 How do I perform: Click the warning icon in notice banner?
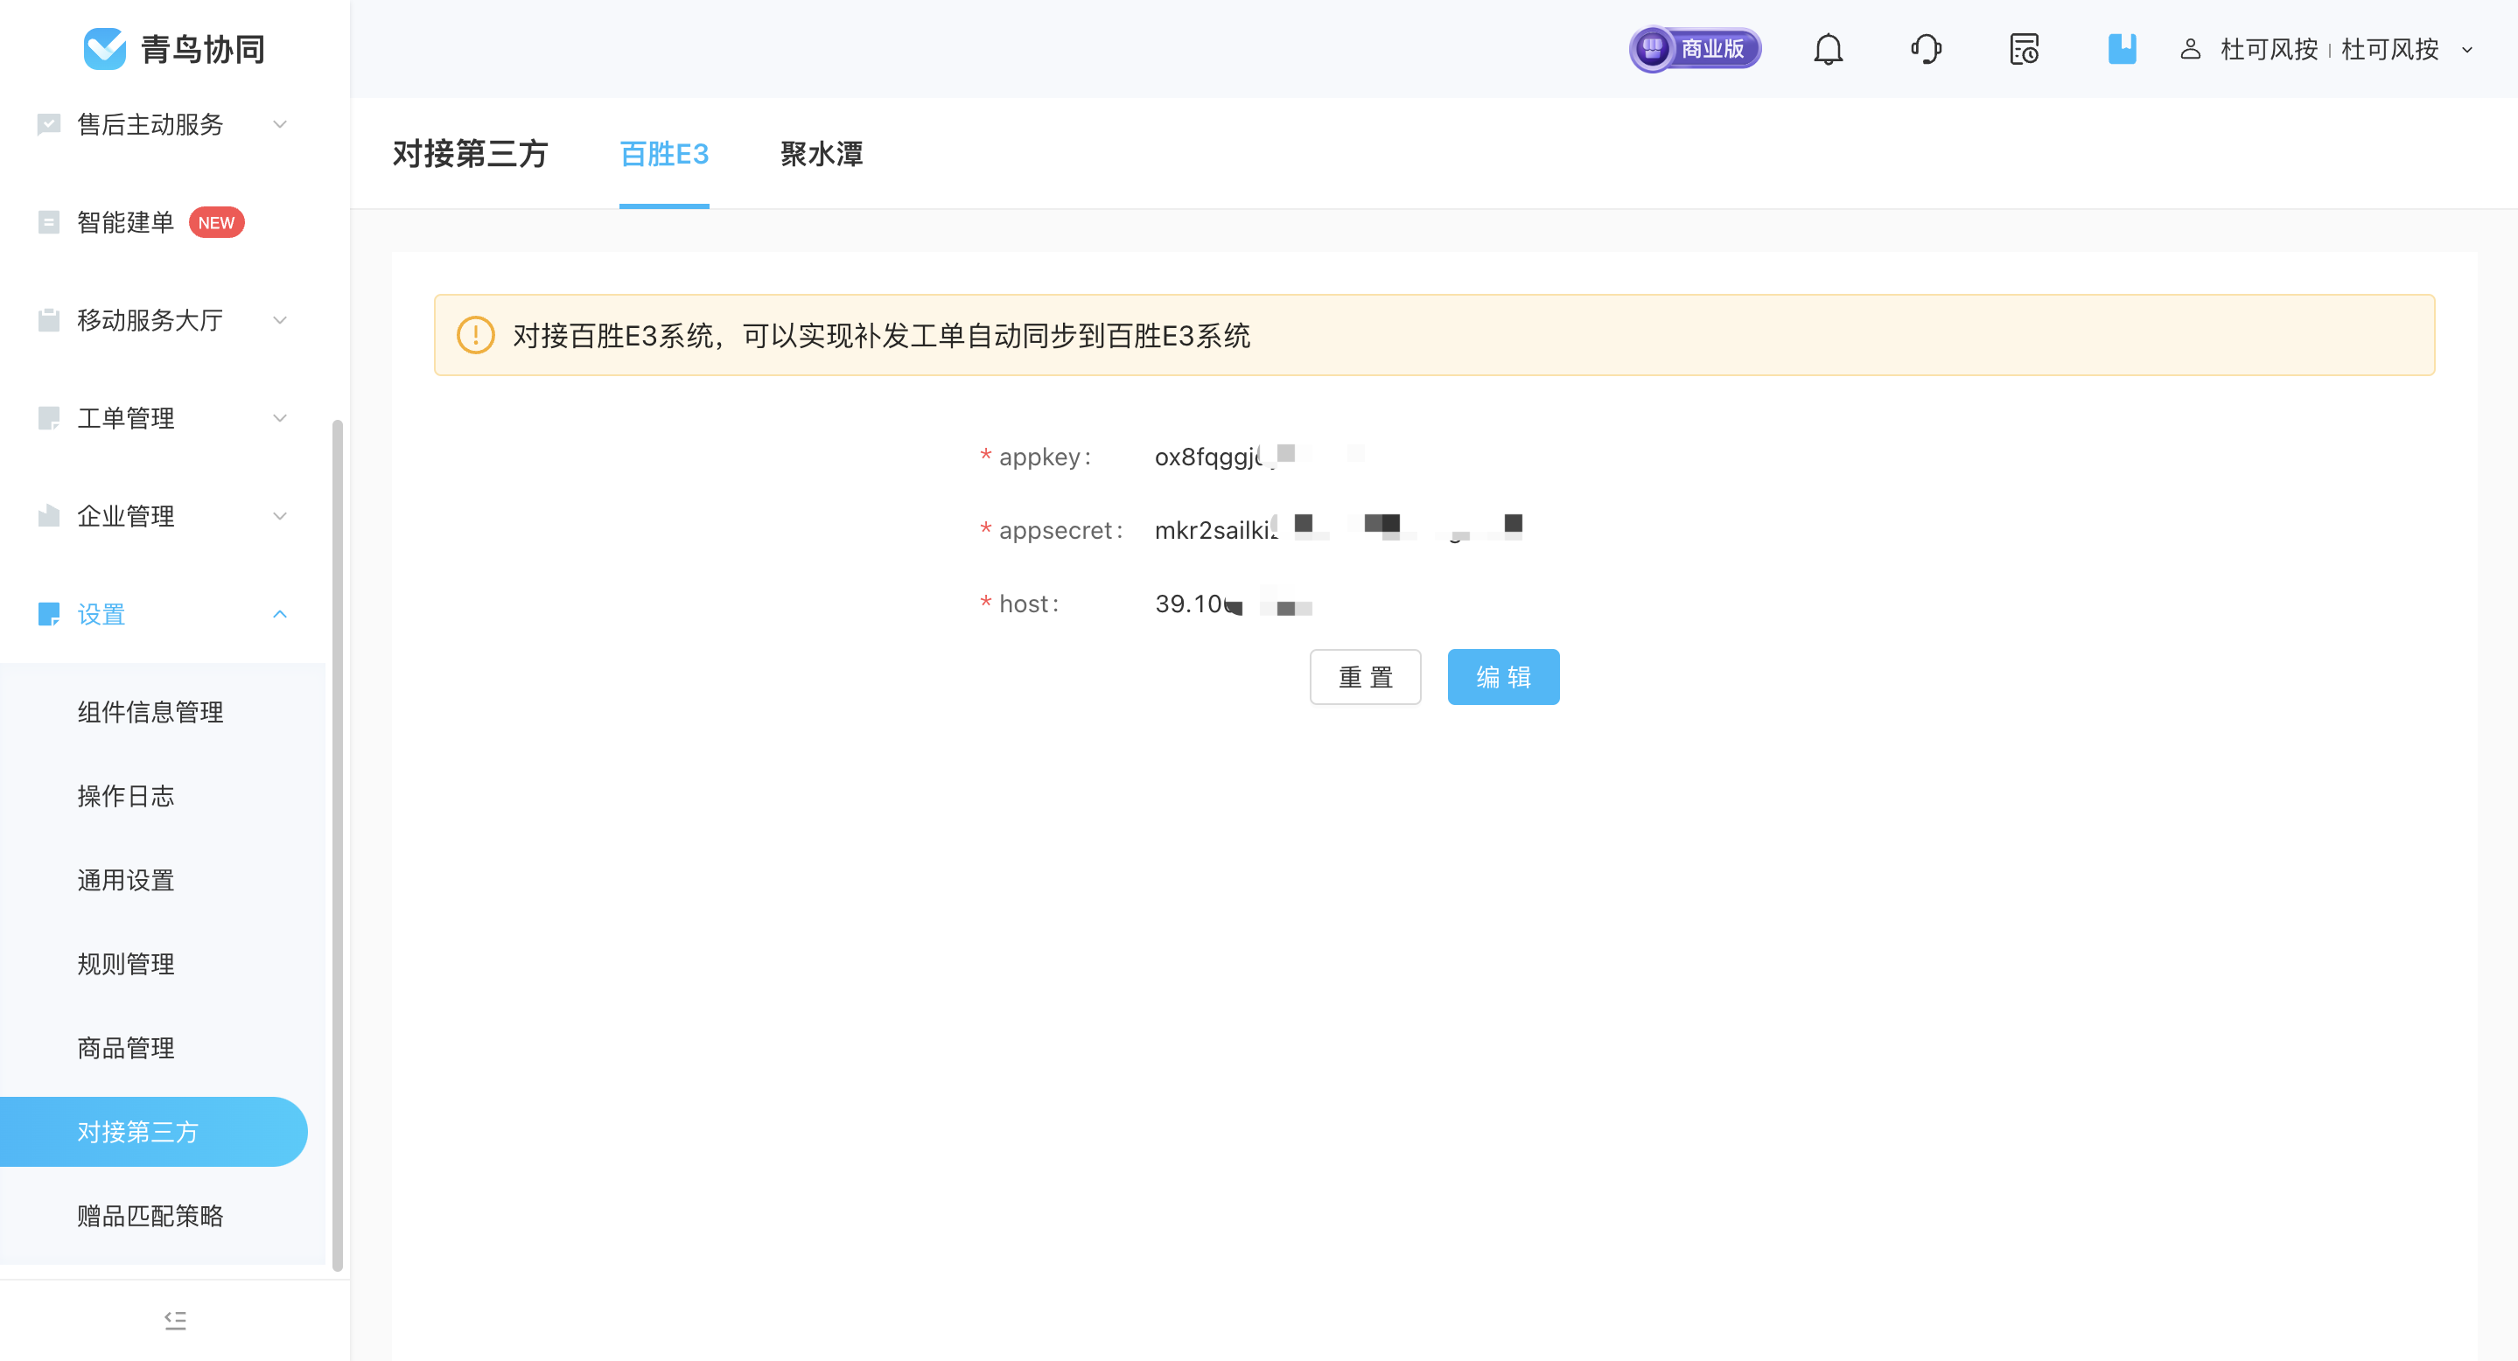(x=475, y=335)
